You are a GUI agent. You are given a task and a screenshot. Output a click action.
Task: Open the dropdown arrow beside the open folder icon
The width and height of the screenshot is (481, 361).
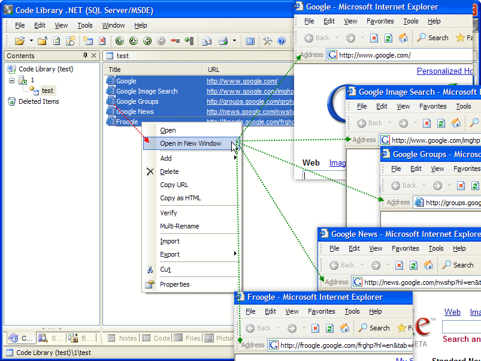31,41
